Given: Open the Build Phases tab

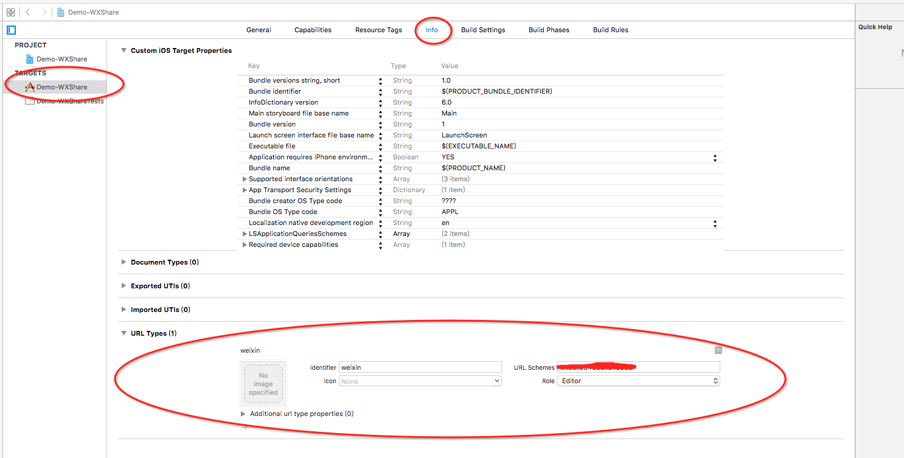Looking at the screenshot, I should 549,30.
